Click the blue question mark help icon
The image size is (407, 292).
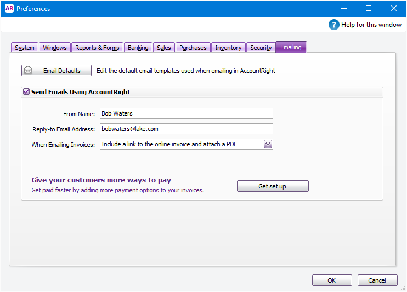pos(334,25)
